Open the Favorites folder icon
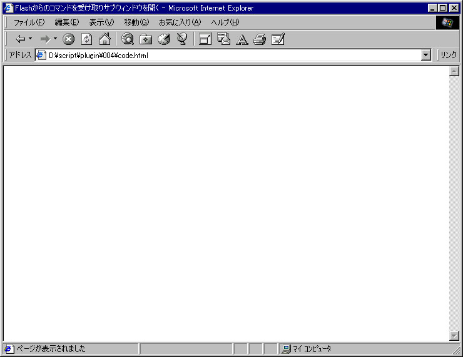This screenshot has height=357, width=463. (x=146, y=39)
